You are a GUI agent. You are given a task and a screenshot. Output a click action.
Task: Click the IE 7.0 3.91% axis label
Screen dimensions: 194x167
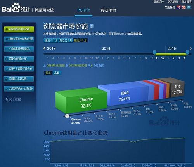coord(137,112)
